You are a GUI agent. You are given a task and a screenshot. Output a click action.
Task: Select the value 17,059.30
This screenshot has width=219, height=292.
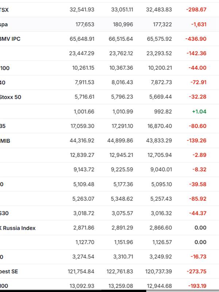point(82,126)
